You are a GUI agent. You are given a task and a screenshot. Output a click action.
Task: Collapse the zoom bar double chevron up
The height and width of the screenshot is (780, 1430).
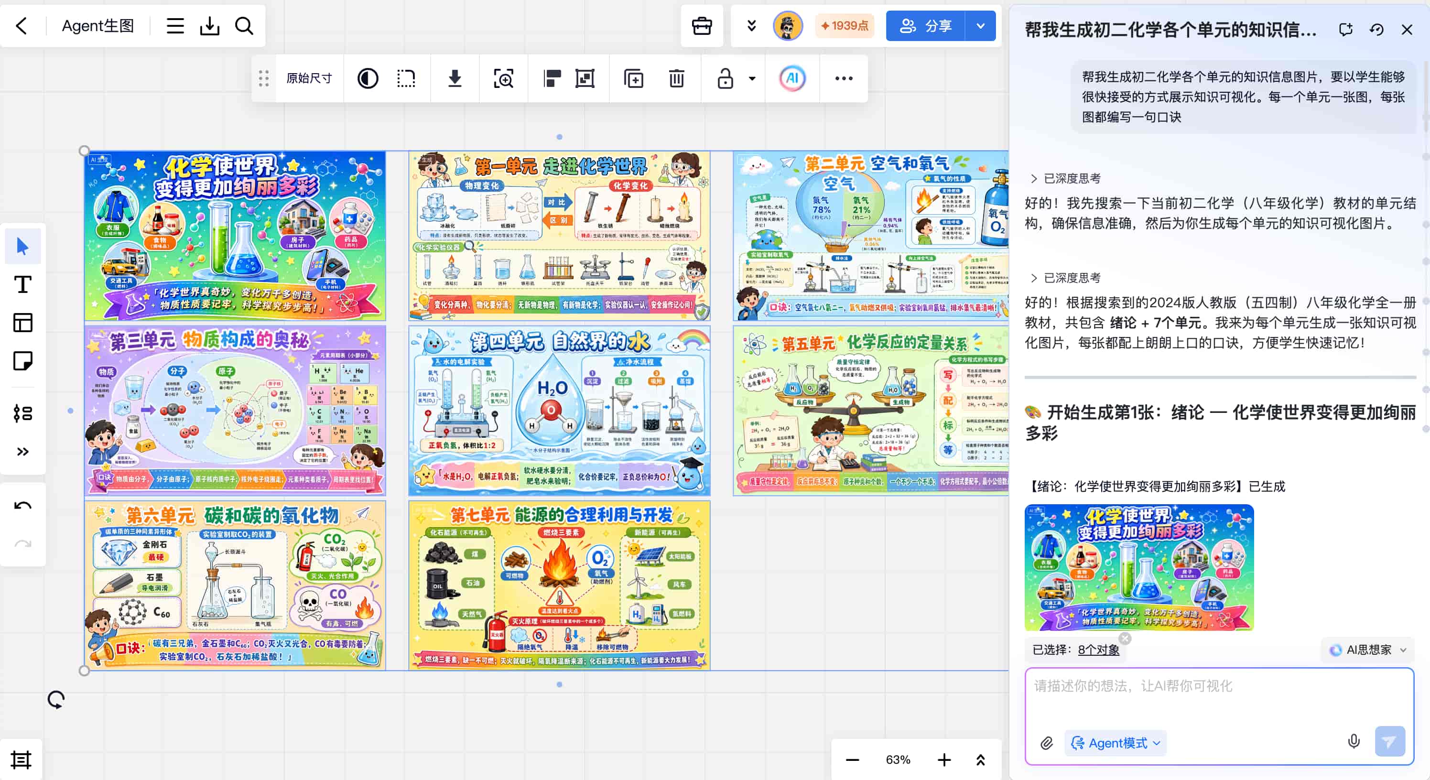[x=980, y=759]
